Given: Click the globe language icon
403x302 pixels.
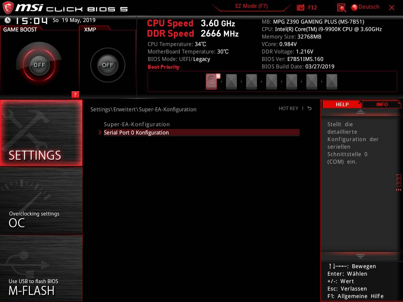Looking at the screenshot, I should pos(354,7).
